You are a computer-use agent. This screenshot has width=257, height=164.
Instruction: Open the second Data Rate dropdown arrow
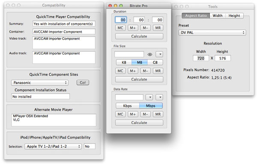coord(159,97)
